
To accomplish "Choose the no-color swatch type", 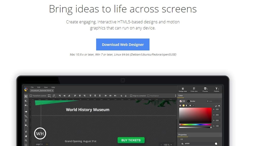I will [180, 106].
